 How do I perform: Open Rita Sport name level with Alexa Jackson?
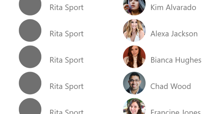(67, 34)
